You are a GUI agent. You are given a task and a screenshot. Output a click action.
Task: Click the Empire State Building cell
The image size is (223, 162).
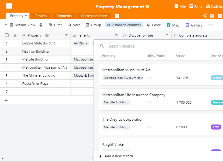click(45, 43)
